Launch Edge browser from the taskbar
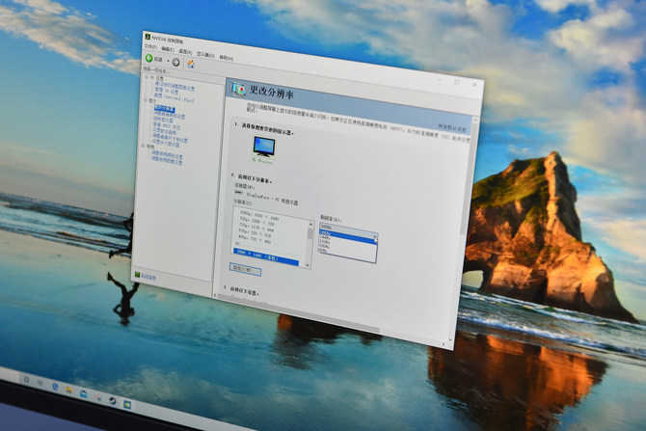646x431 pixels. tap(55, 386)
